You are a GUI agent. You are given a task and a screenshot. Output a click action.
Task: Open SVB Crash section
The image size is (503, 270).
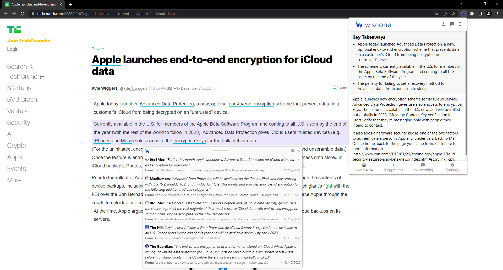(22, 99)
